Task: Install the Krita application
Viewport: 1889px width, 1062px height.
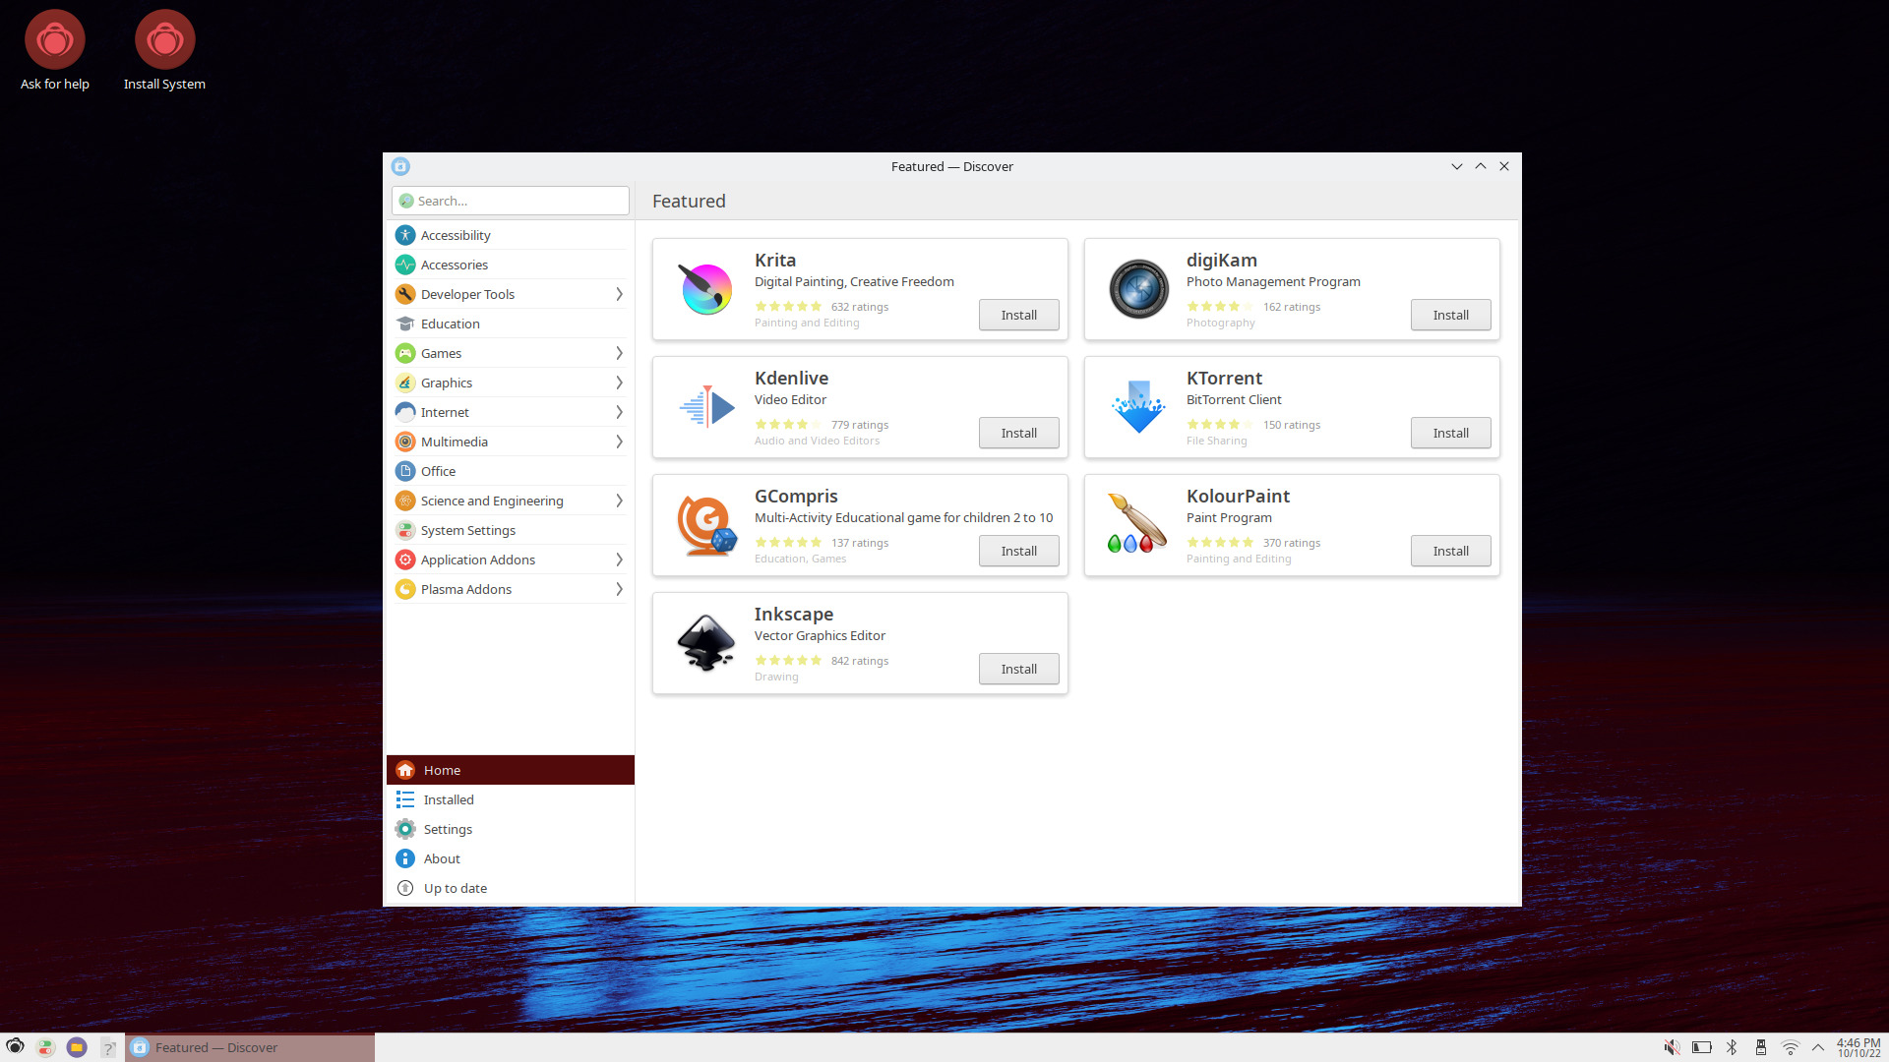Action: tap(1018, 315)
